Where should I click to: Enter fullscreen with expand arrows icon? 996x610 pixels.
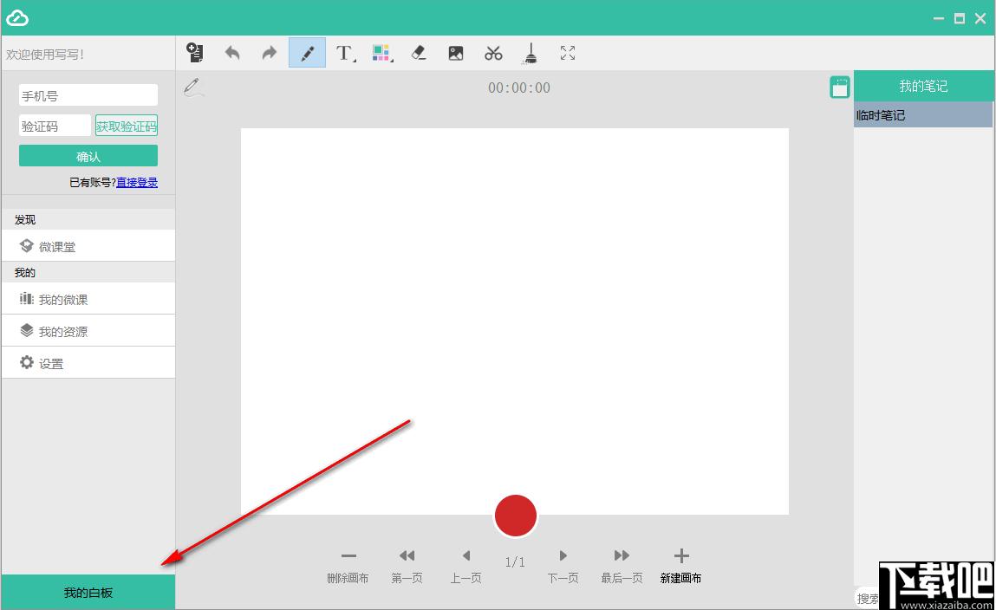pyautogui.click(x=568, y=53)
